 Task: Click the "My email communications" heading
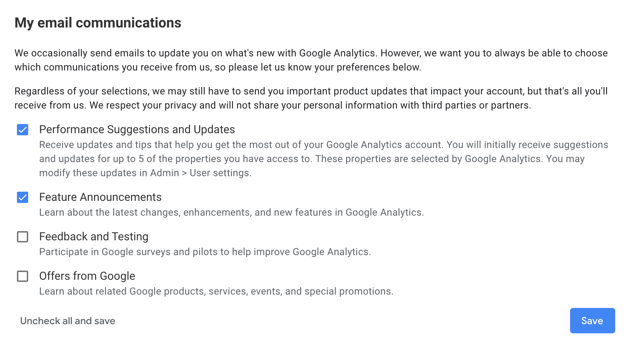[98, 23]
